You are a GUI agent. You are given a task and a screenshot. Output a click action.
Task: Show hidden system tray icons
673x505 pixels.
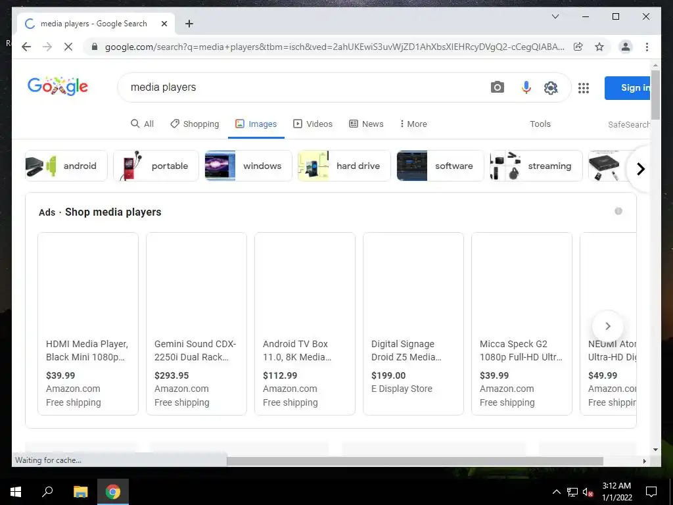click(x=556, y=492)
